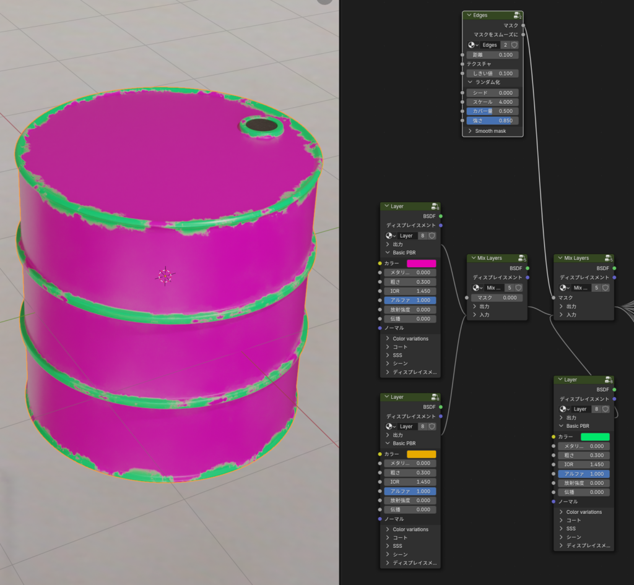Adjust the 強さ slider set to 0.850
Screen dimensions: 634x585
pyautogui.click(x=492, y=121)
